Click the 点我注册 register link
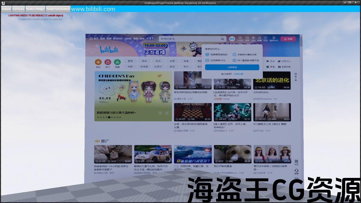This screenshot has height=203, width=361. pos(238,74)
